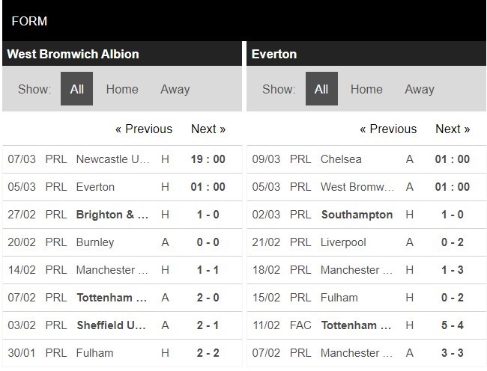Select the All filter for West Bromwich Albion
Image resolution: width=487 pixels, height=371 pixels.
tap(76, 89)
